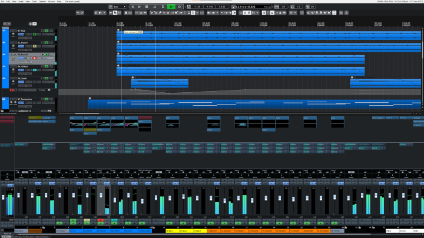Click the 03_Snare2 fader in the mixer
Image resolution: width=424 pixels, height=238 pixels.
101,195
